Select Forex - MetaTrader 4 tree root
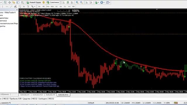 tap(8, 13)
